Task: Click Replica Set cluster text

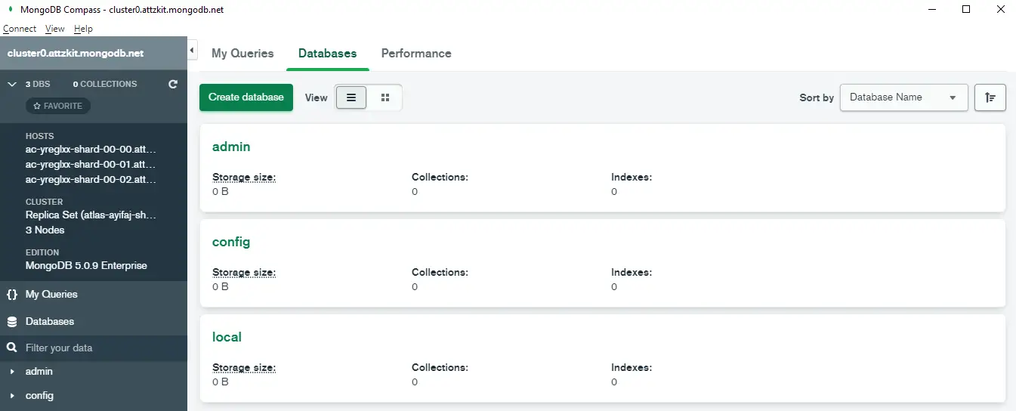Action: coord(91,215)
